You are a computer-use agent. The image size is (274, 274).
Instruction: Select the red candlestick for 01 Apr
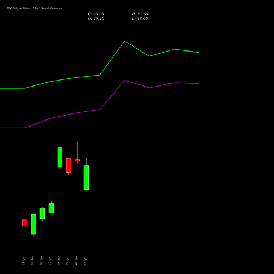click(25, 222)
